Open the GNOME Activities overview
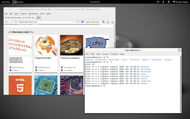The height and width of the screenshot is (119, 190). pos(6,2)
